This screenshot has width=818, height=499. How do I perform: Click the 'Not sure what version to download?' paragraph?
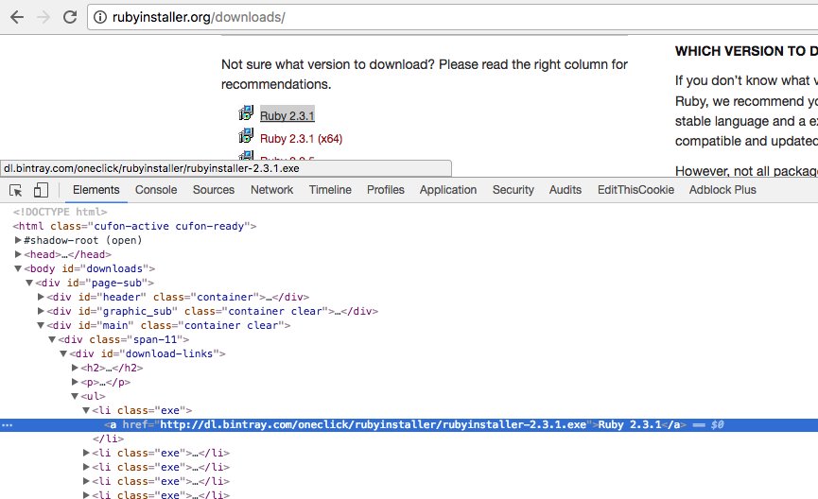coord(424,74)
